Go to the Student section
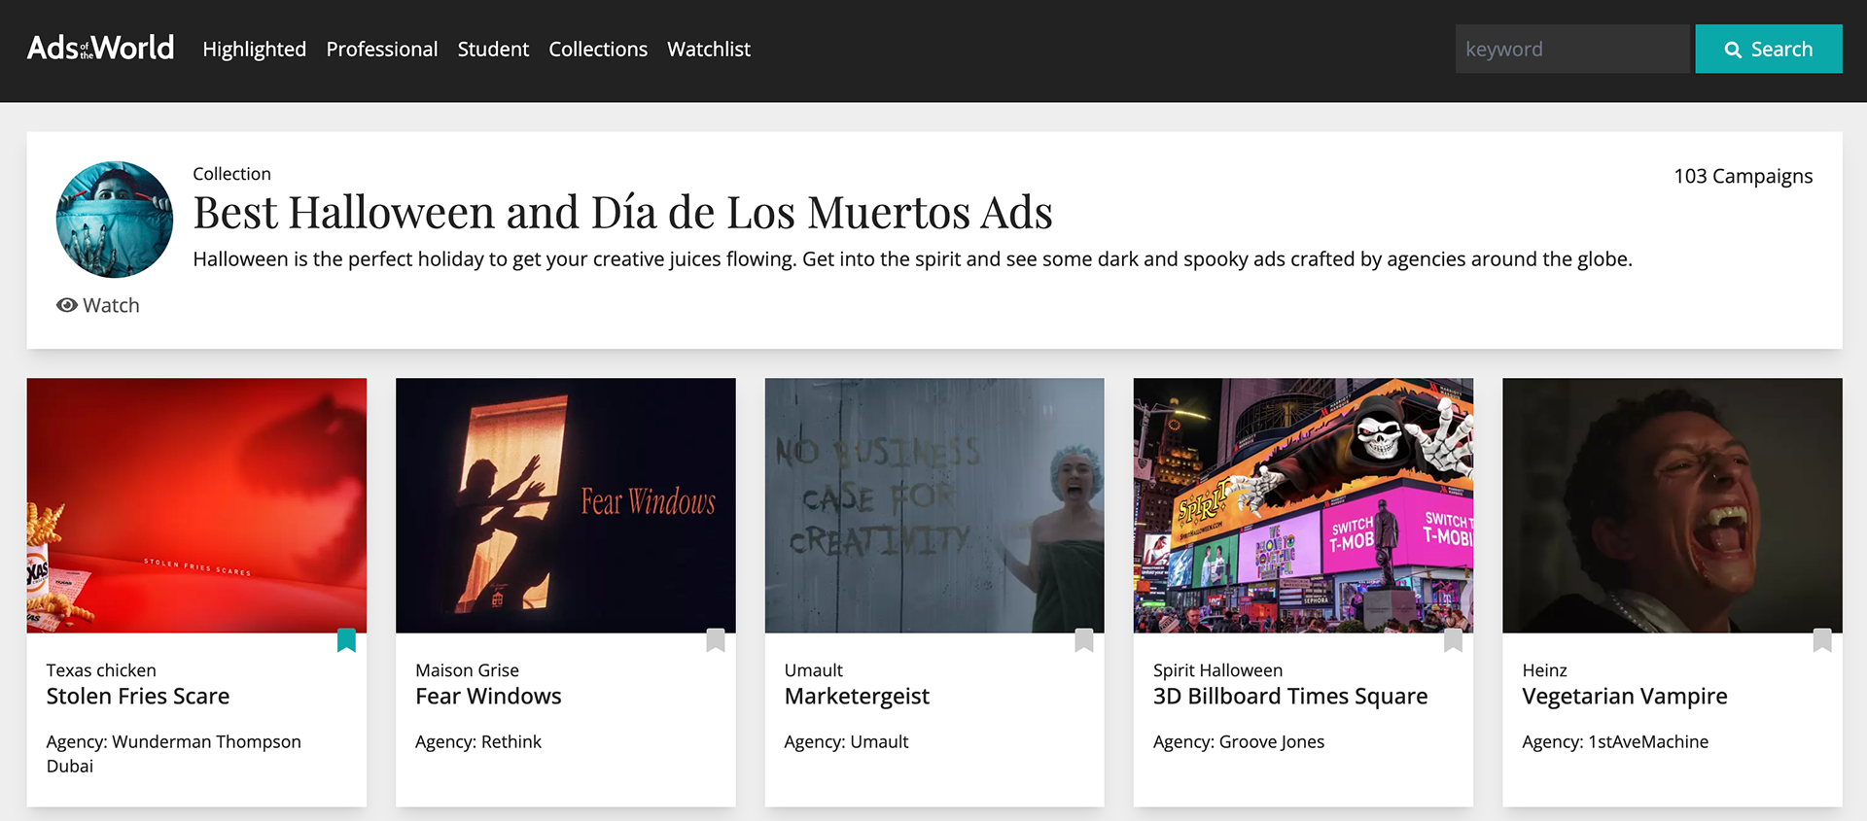1867x821 pixels. (493, 49)
